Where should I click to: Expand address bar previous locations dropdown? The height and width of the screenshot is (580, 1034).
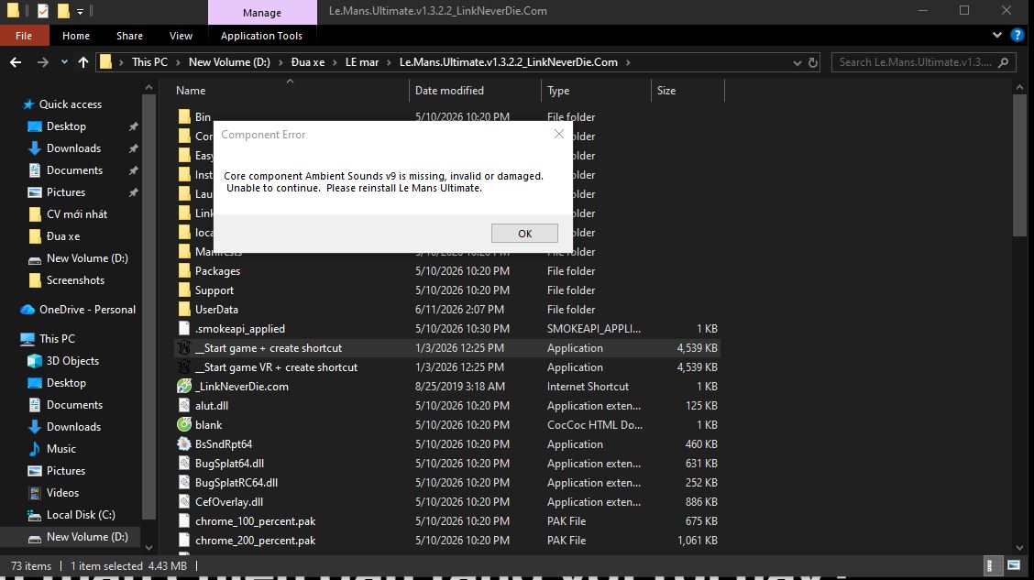(797, 62)
